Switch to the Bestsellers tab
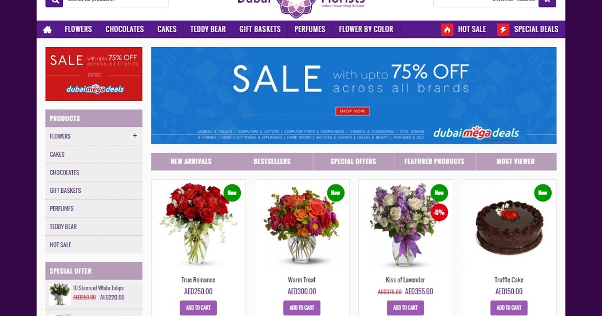602x316 pixels. [x=272, y=161]
